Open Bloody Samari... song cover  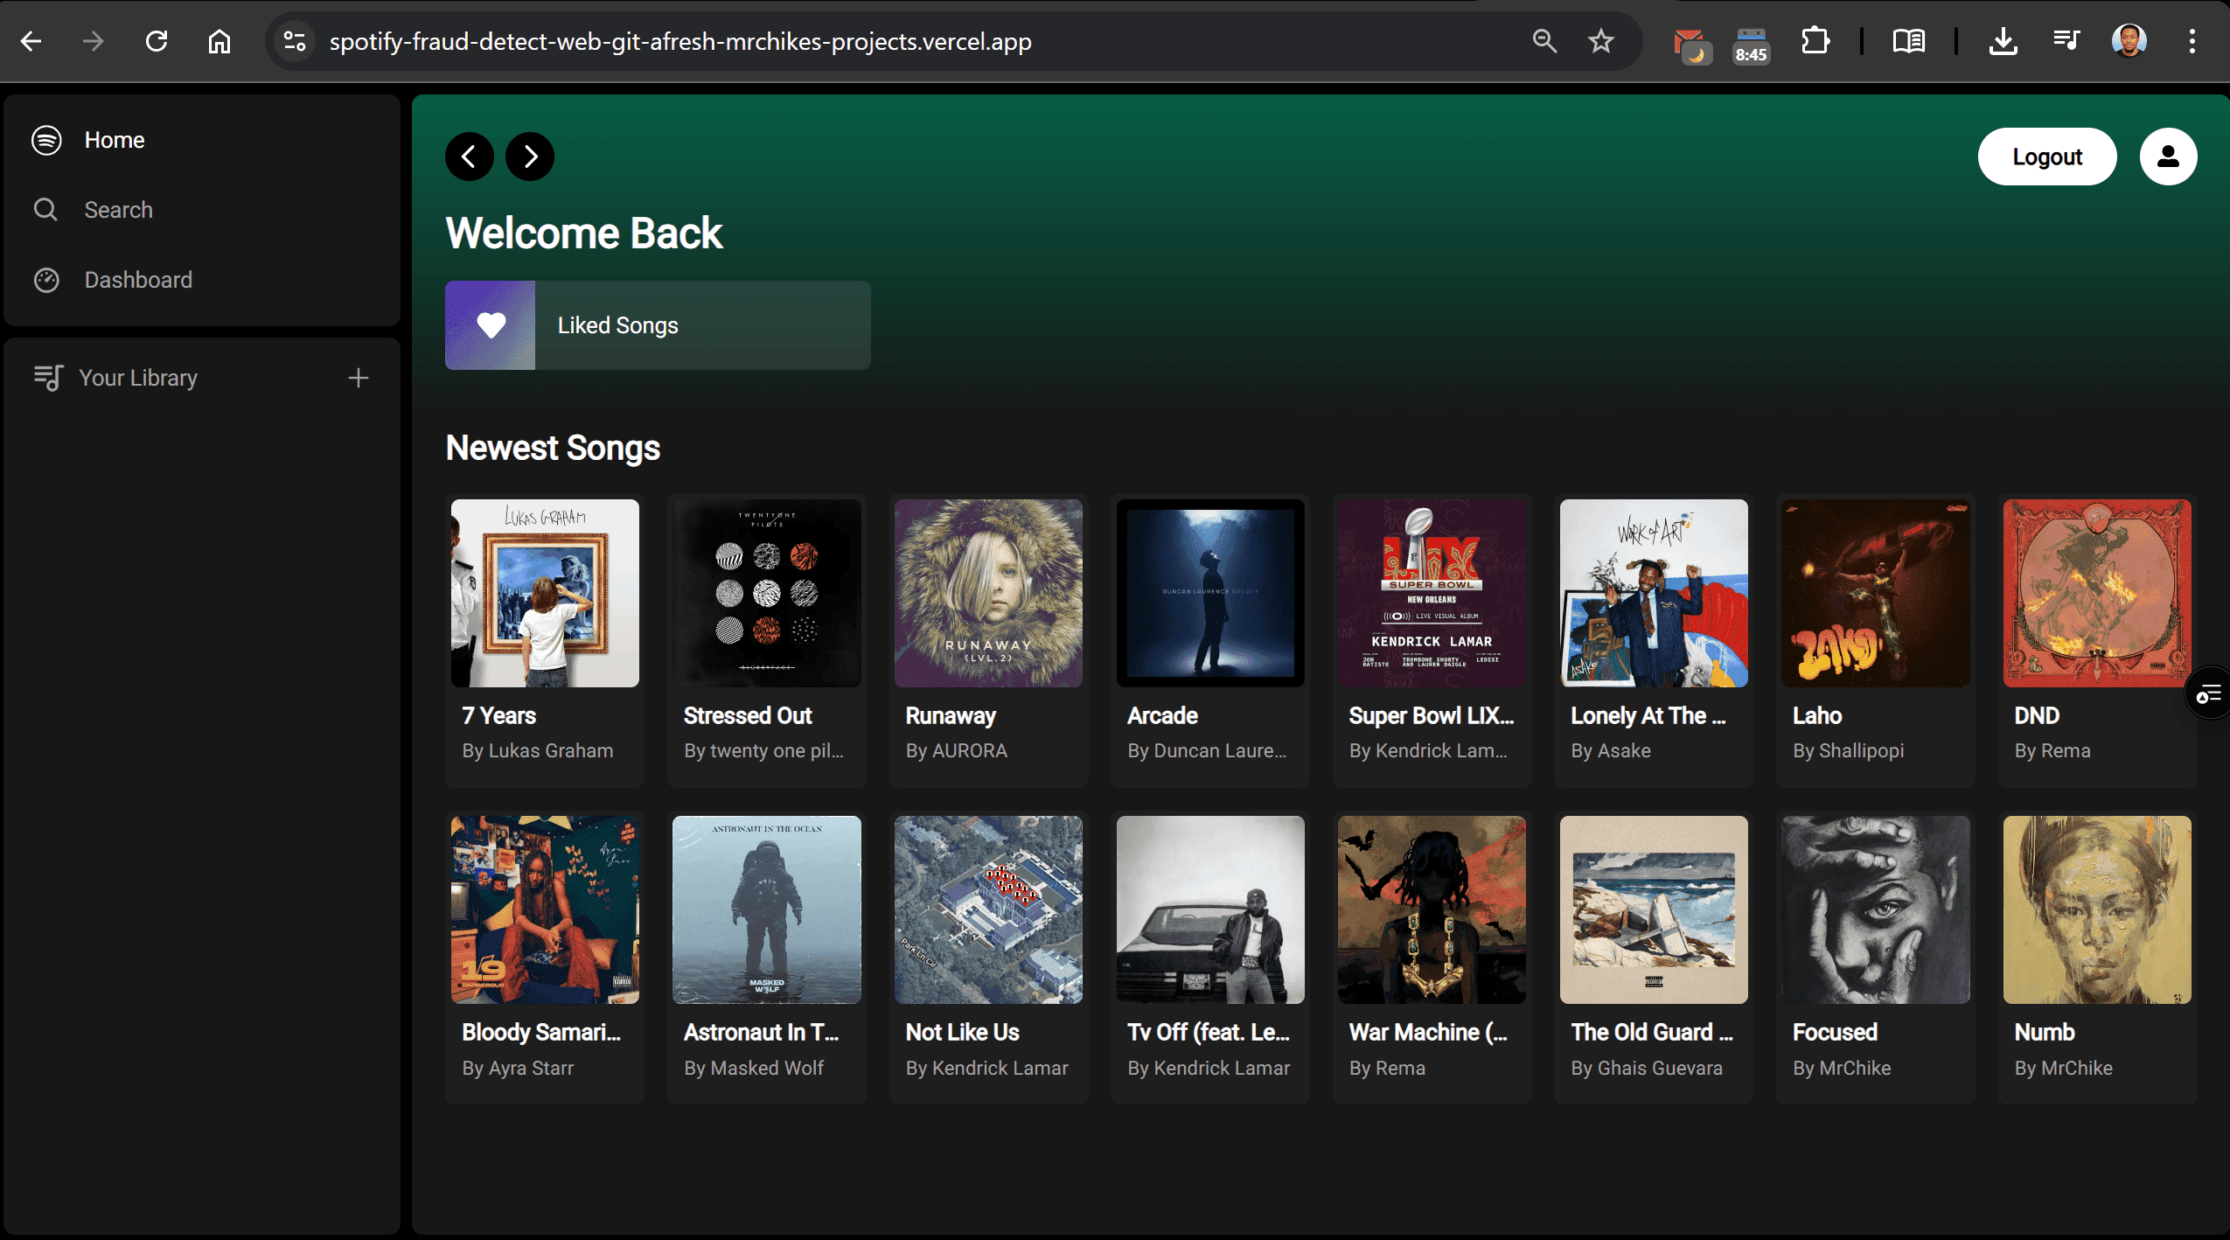(x=545, y=909)
